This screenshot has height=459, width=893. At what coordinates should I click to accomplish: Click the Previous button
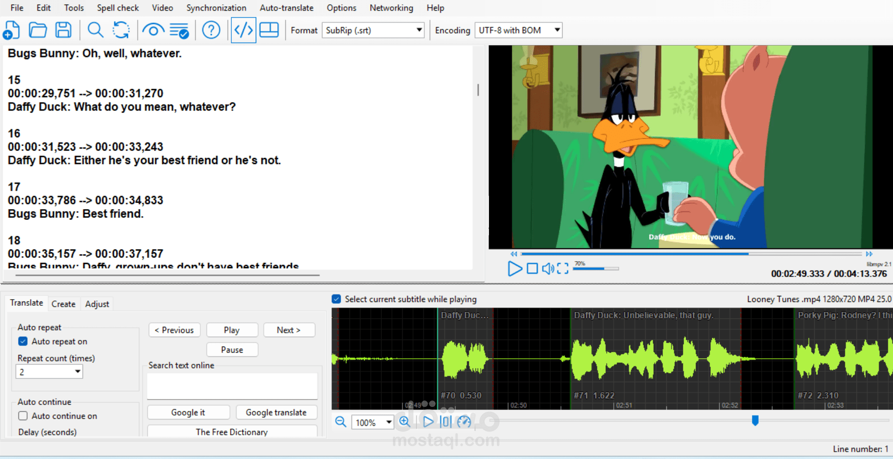[x=175, y=330]
